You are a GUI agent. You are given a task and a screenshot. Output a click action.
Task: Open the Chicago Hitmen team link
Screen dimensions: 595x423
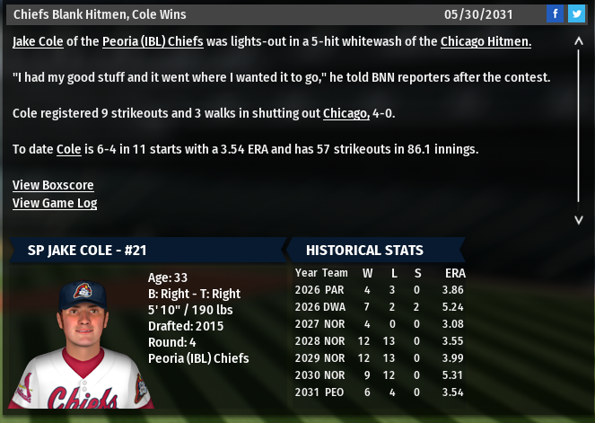click(x=486, y=41)
